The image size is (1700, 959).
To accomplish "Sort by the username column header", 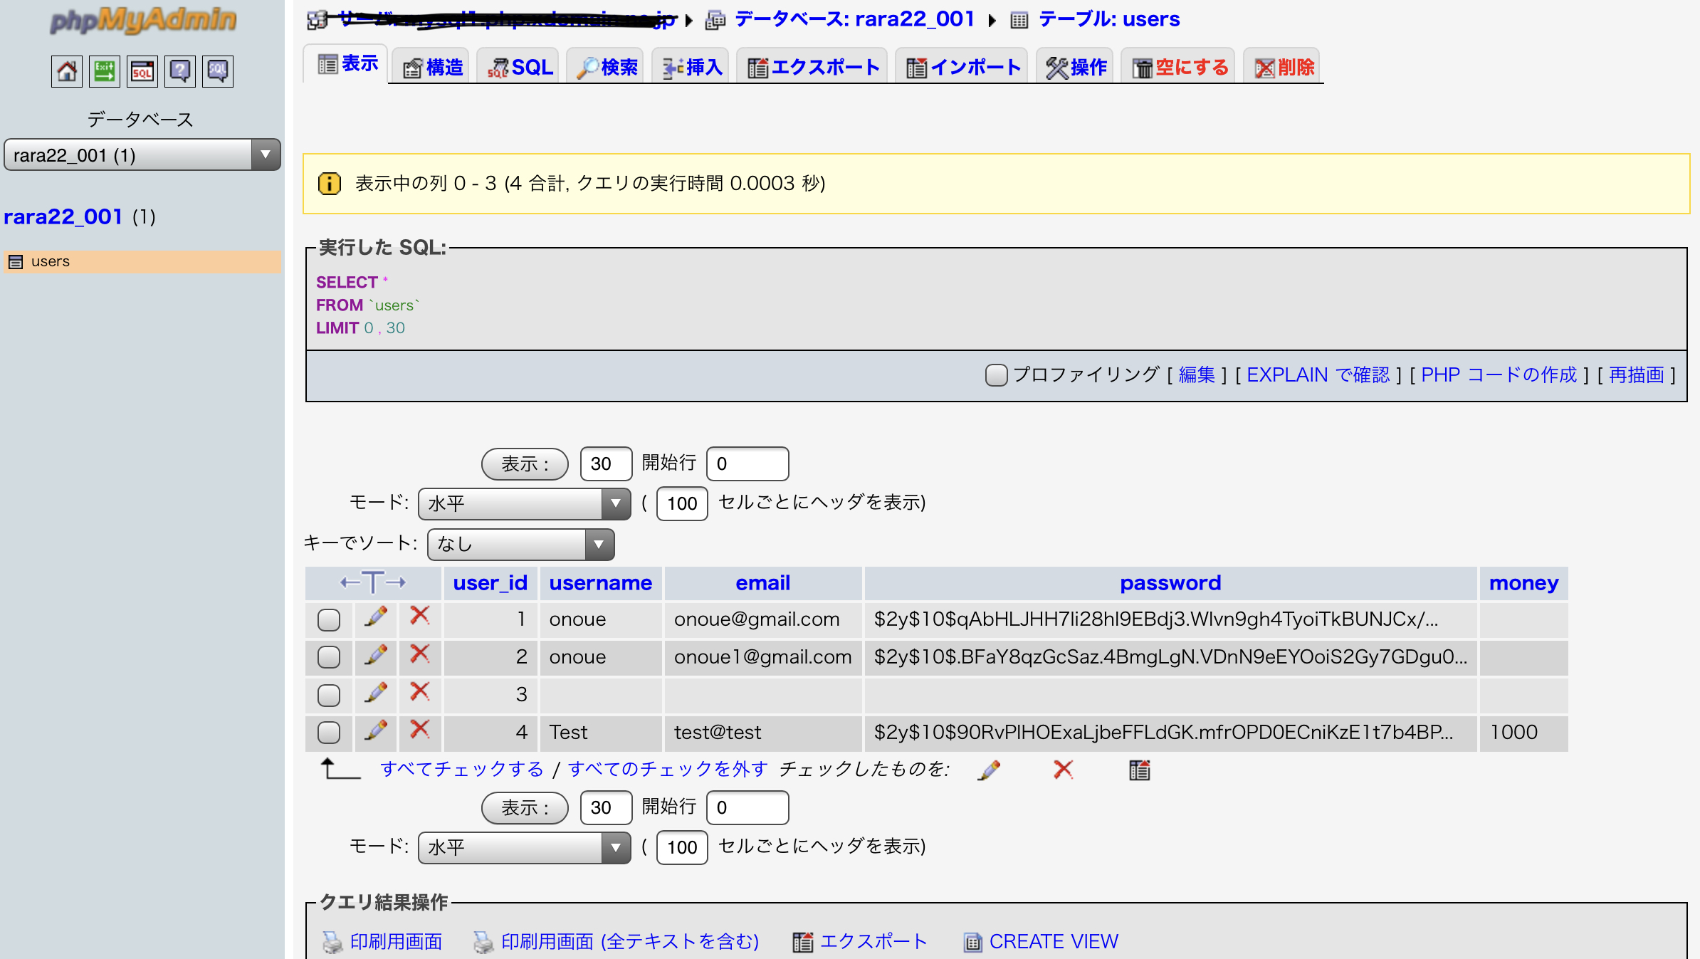I will 600,583.
